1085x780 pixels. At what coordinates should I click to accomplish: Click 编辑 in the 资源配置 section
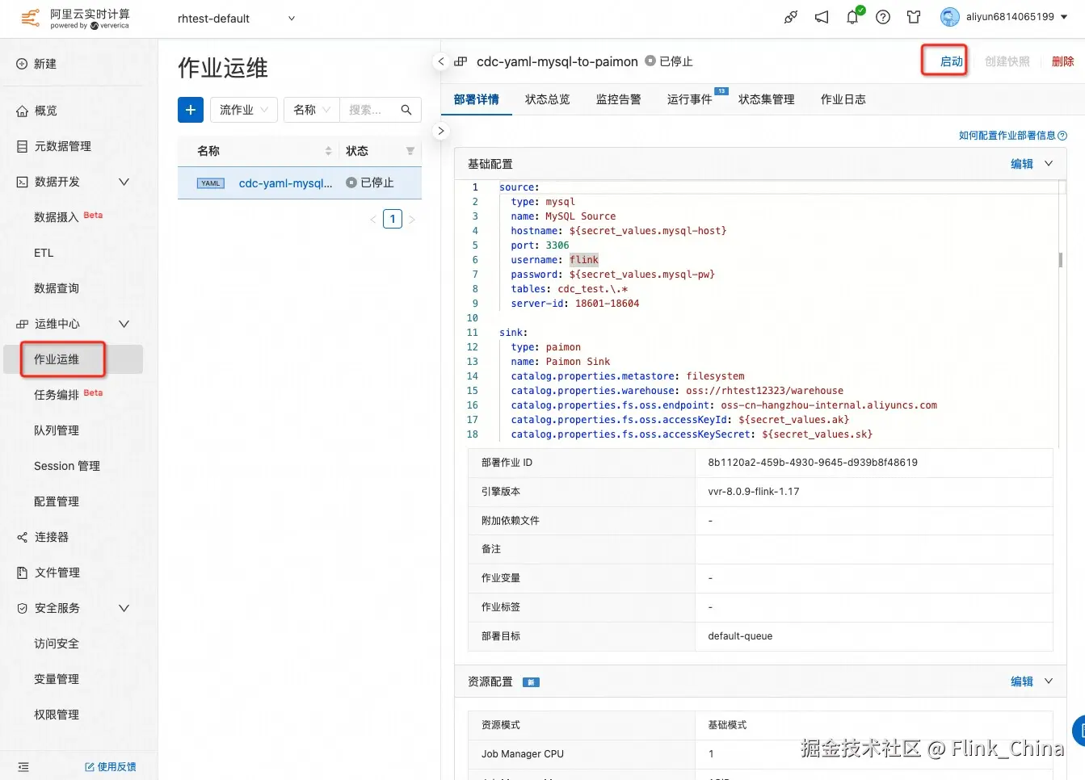1022,681
